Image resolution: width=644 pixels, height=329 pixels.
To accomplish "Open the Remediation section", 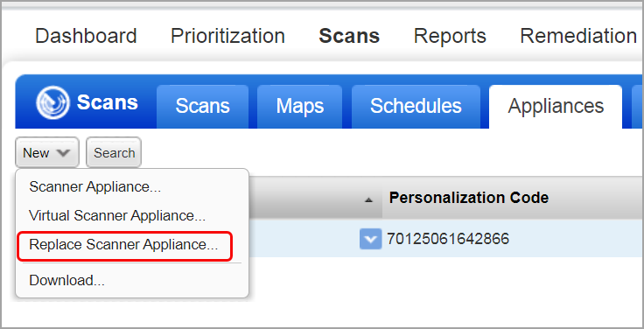I will pos(578,36).
